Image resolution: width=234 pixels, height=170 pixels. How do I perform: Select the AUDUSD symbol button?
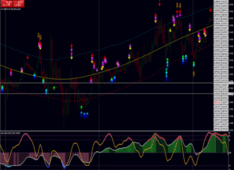point(217,98)
